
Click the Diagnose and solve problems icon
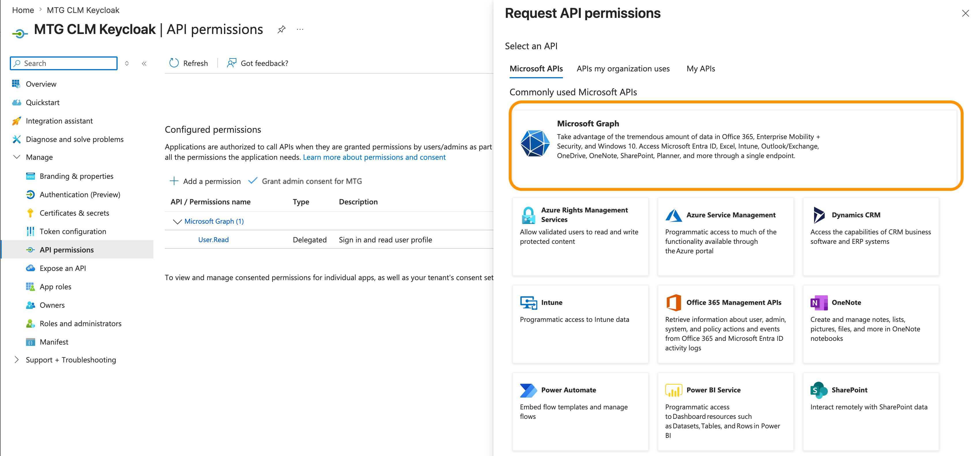16,139
